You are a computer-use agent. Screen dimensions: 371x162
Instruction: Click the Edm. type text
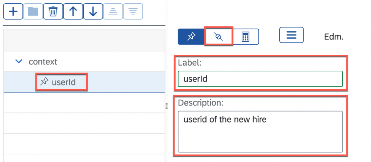tap(333, 37)
